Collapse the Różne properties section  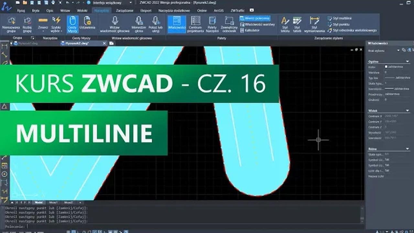(407, 149)
